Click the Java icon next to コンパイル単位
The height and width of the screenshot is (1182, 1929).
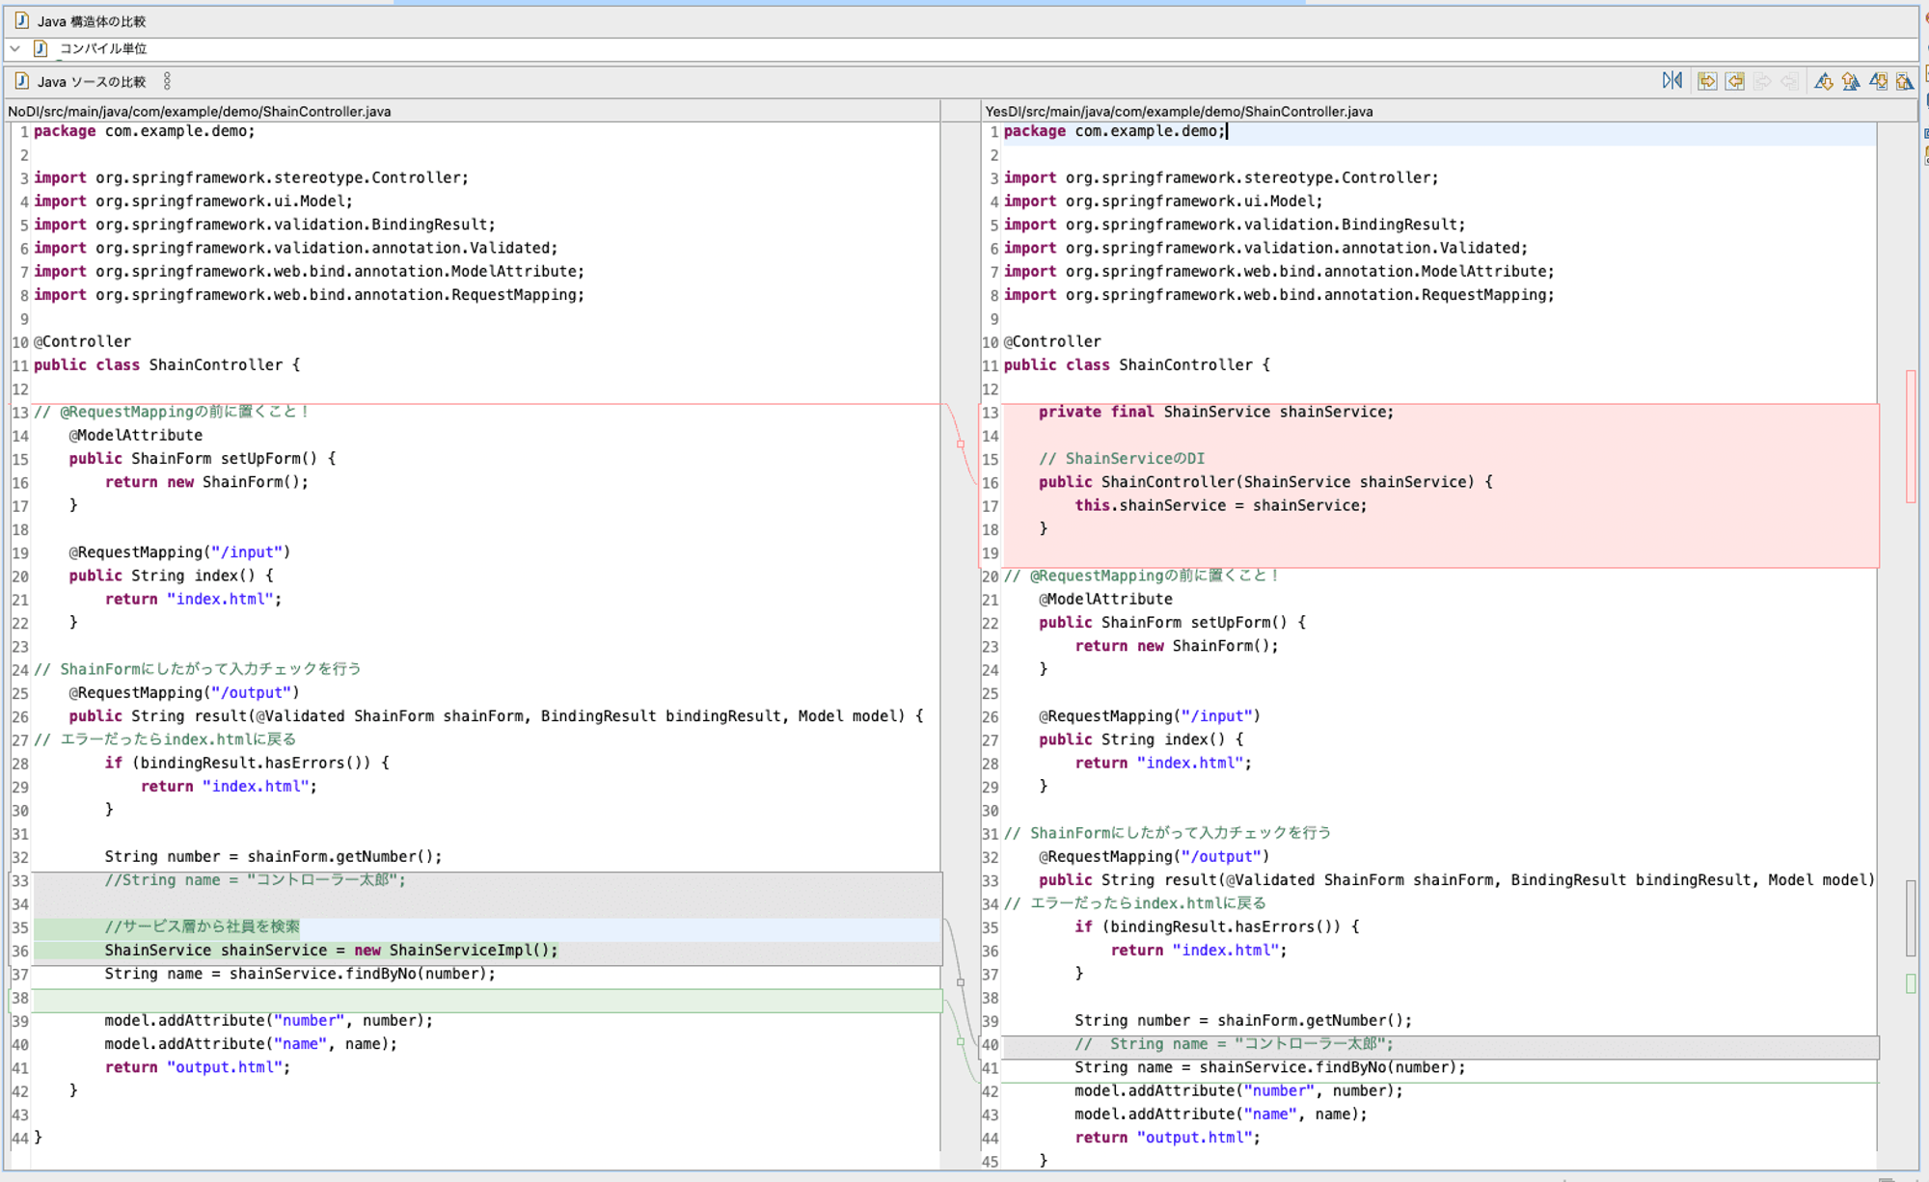40,48
